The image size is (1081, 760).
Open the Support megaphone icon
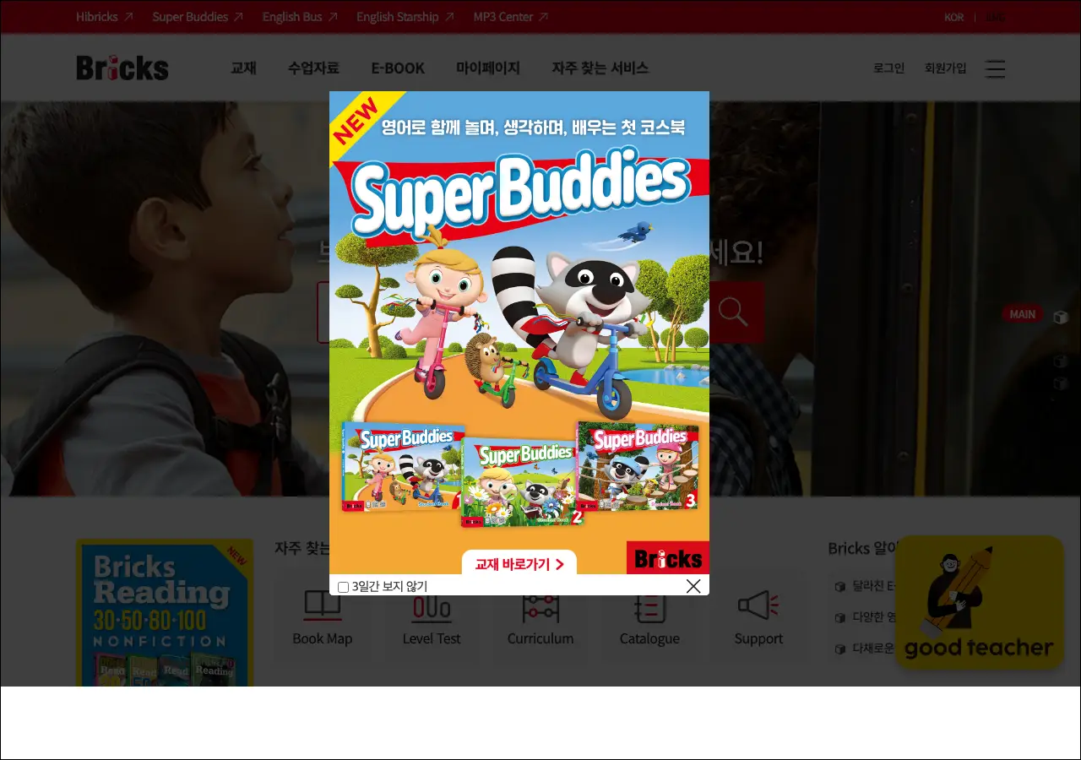(x=758, y=605)
